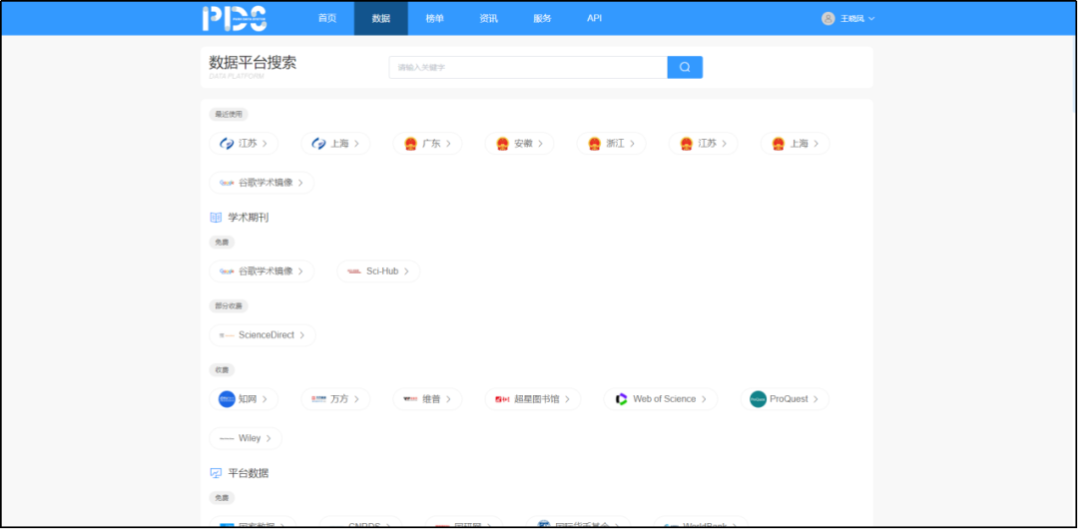Open the 榜单 navigation tab
The height and width of the screenshot is (529, 1078).
(x=434, y=19)
